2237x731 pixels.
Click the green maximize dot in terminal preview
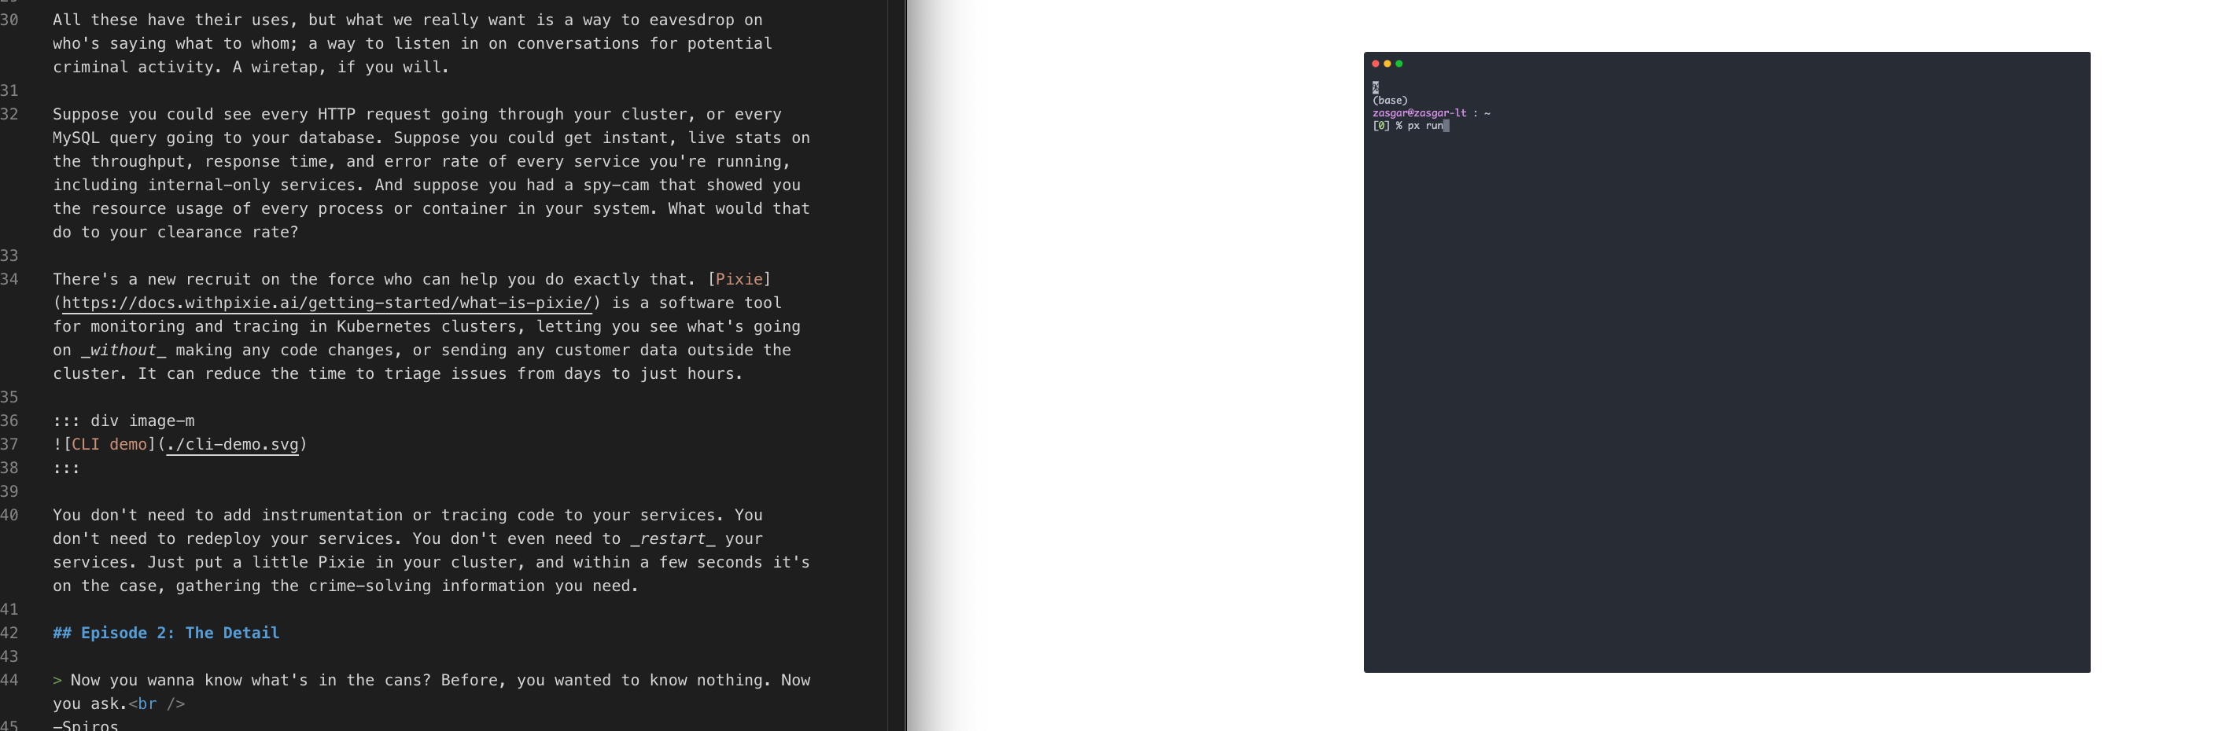tap(1399, 64)
